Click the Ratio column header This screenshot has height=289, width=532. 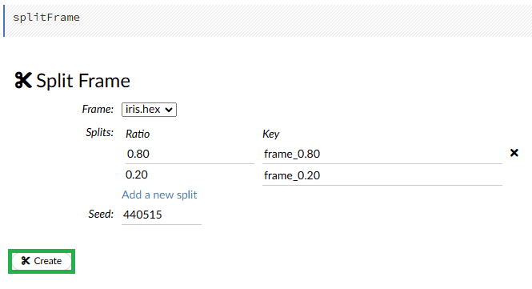tap(138, 134)
